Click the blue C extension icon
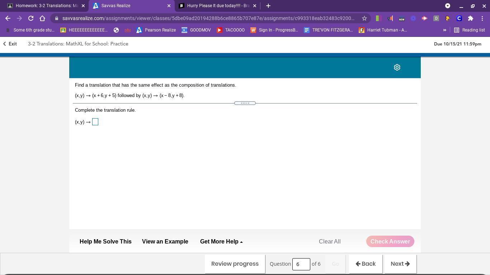 click(x=459, y=18)
